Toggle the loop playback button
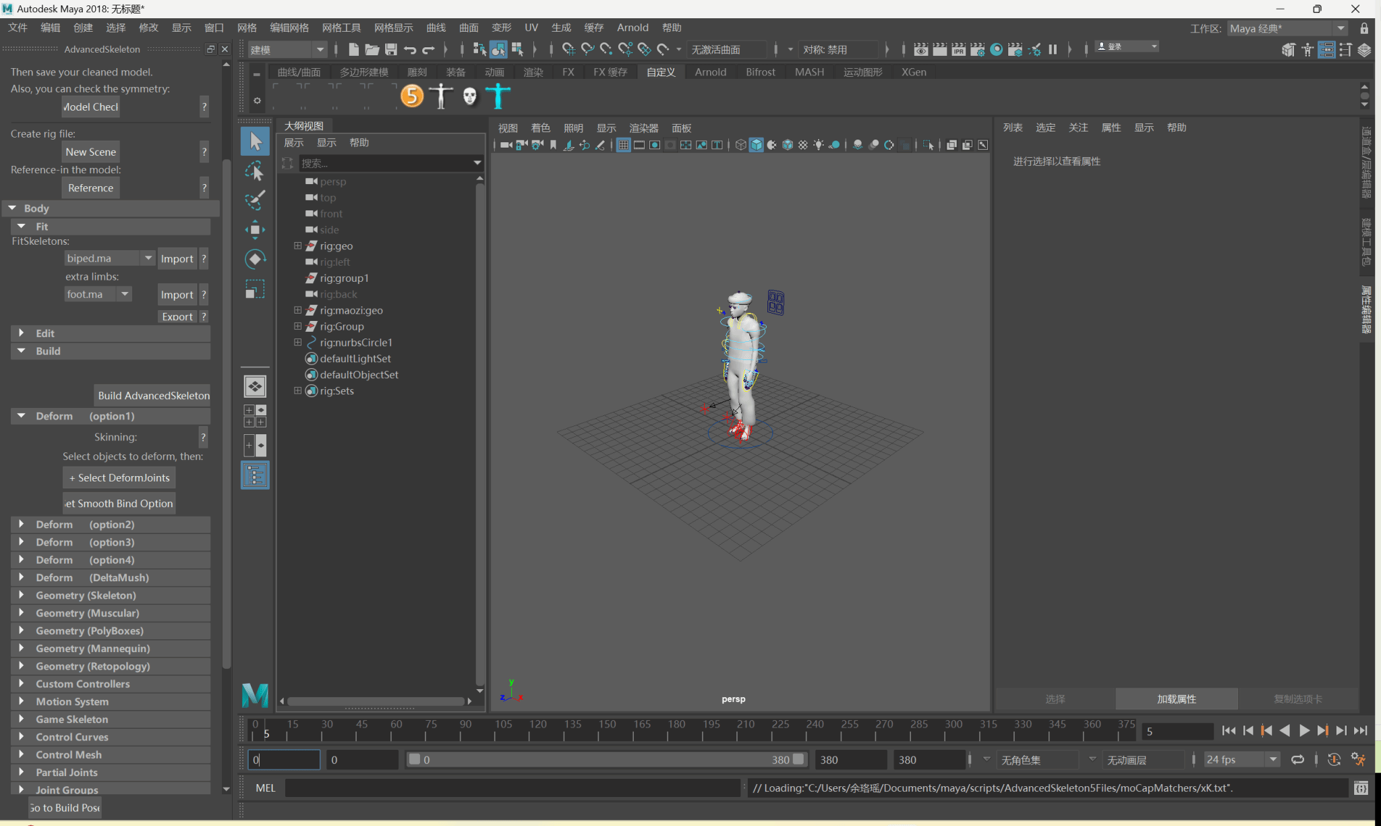This screenshot has width=1381, height=826. [1297, 760]
